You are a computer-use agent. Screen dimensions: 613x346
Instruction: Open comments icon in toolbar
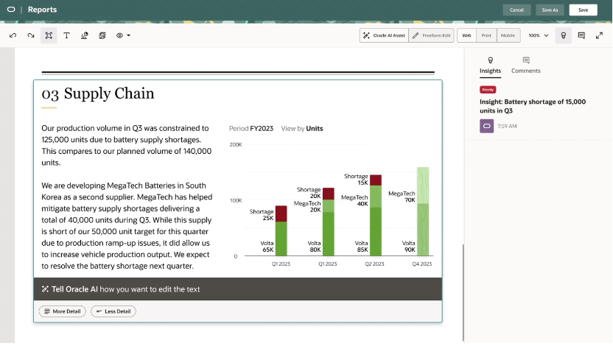tap(581, 35)
